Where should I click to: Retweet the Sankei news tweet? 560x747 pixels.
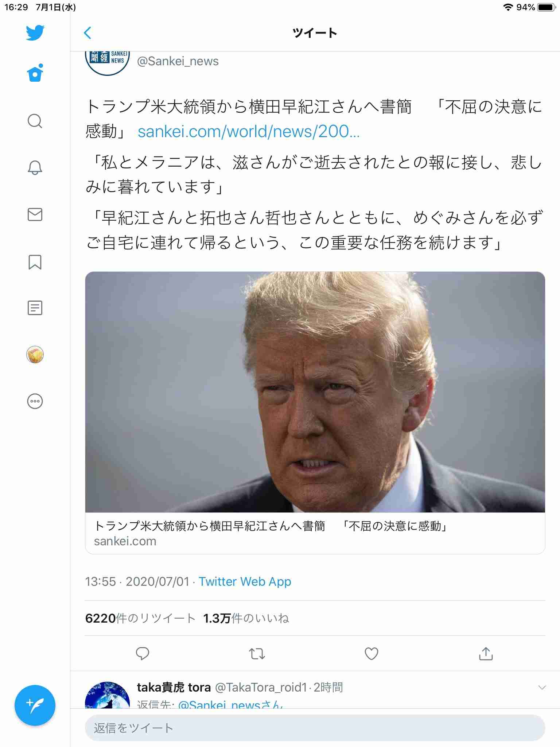tap(257, 654)
